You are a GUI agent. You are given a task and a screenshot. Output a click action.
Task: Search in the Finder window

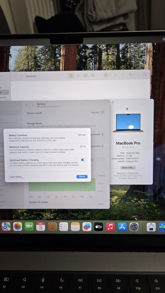click(145, 74)
